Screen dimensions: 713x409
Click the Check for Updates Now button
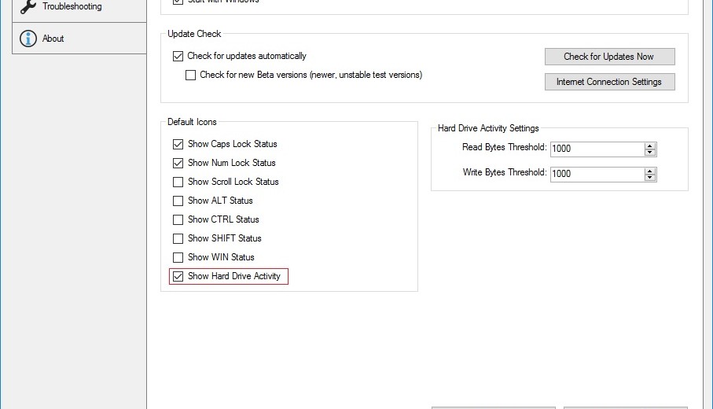tap(609, 57)
